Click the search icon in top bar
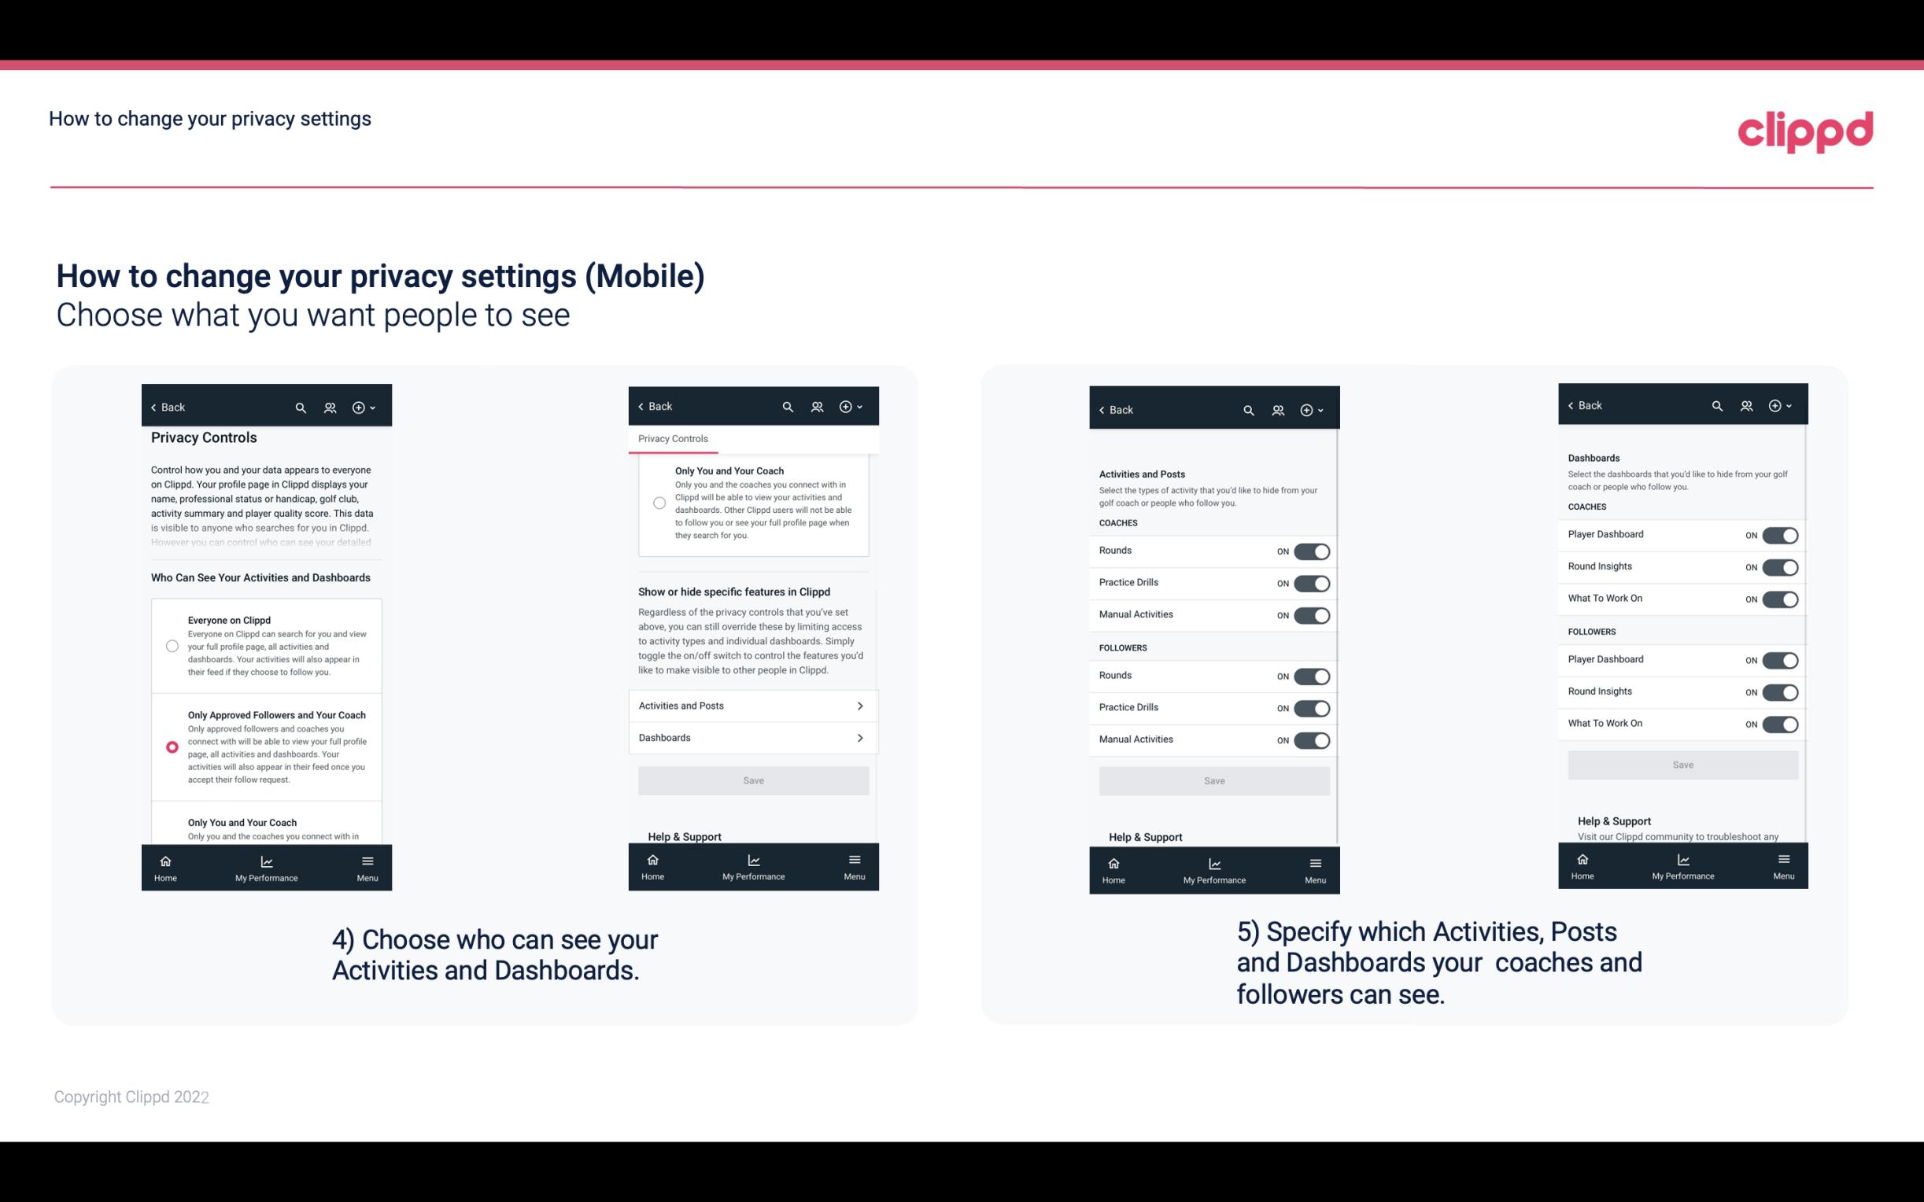Viewport: 1924px width, 1202px height. (301, 407)
